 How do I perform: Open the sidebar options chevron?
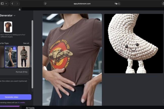6,4
